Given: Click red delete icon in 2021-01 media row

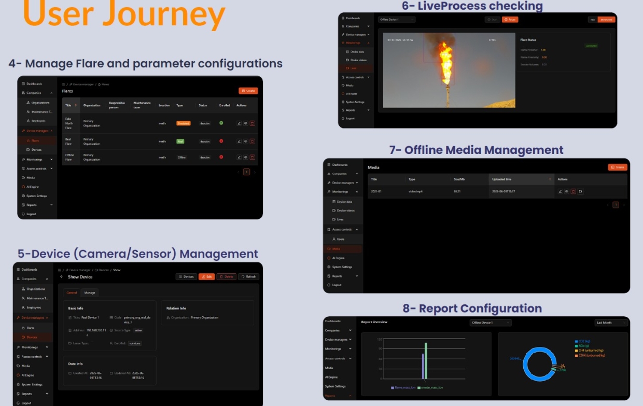Looking at the screenshot, I should pos(574,191).
